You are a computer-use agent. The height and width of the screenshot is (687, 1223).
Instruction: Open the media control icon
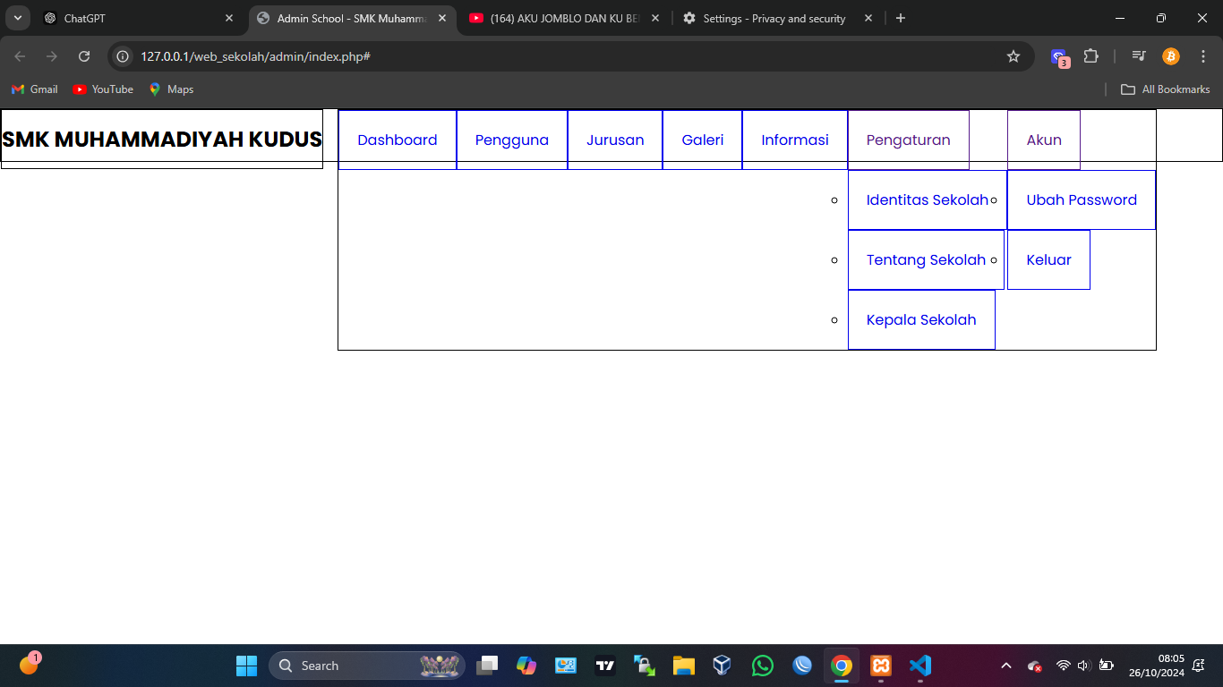1139,56
